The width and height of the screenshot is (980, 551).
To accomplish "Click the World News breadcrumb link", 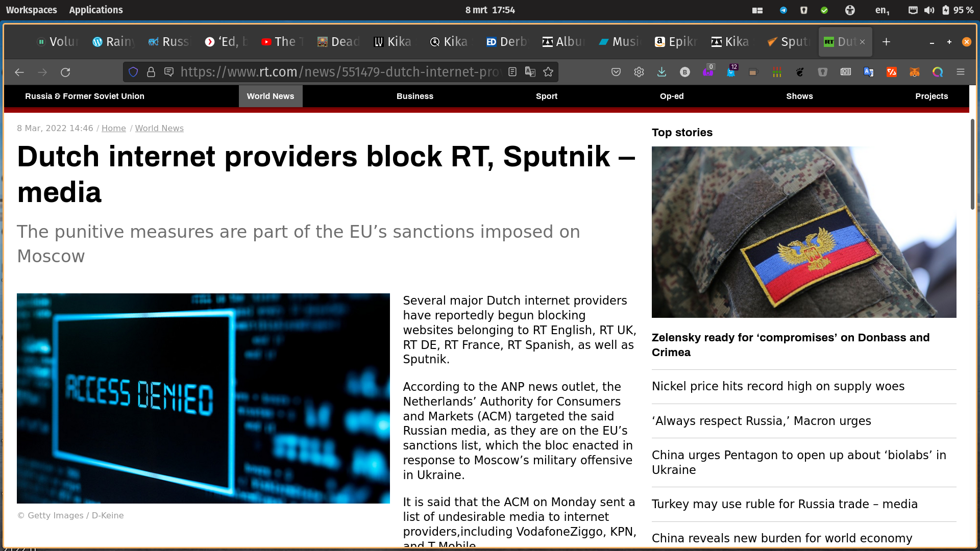I will click(x=159, y=129).
